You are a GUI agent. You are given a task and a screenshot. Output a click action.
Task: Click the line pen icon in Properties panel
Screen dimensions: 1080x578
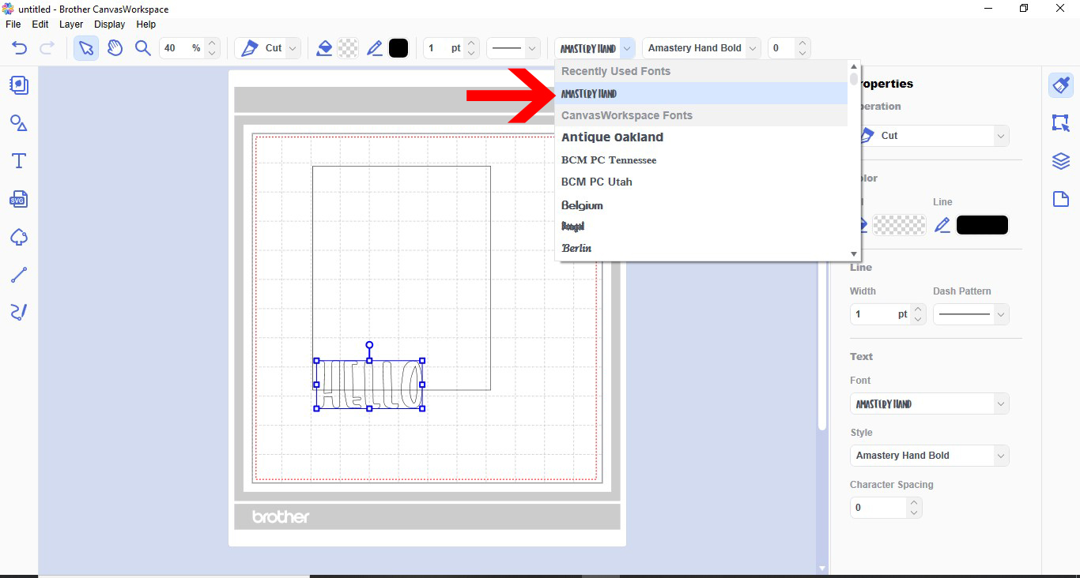pos(942,225)
